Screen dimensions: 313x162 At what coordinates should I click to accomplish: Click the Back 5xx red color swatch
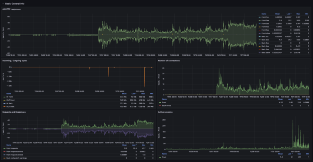click(x=259, y=49)
